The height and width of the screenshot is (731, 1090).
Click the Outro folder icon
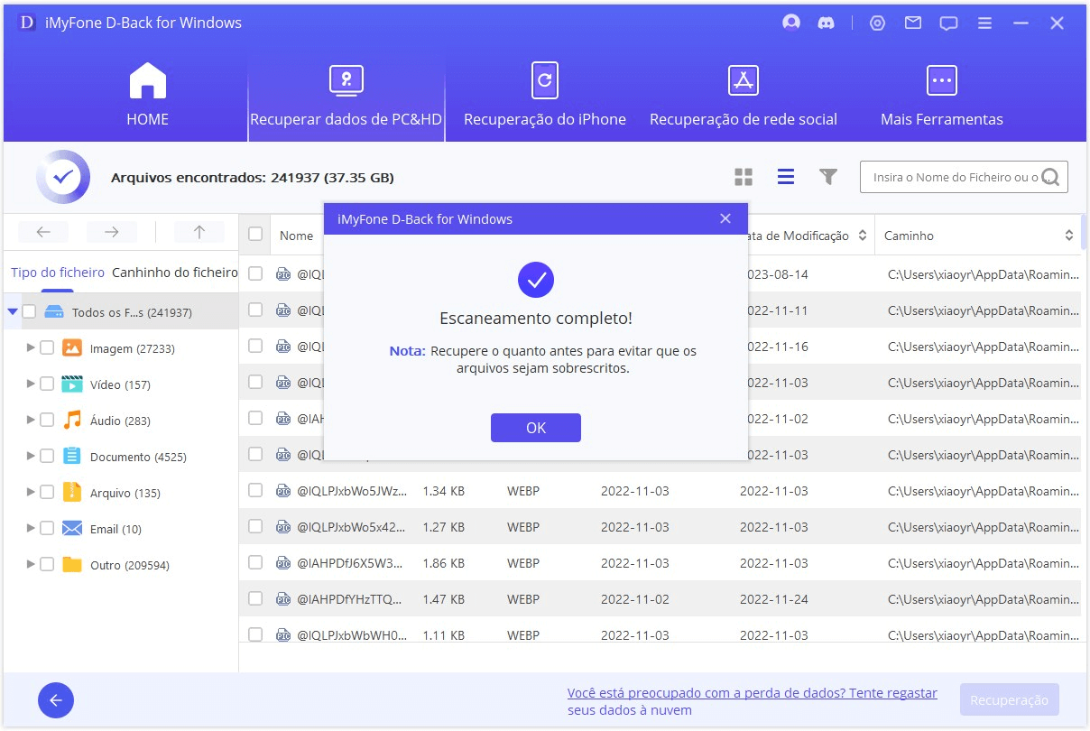pos(72,565)
